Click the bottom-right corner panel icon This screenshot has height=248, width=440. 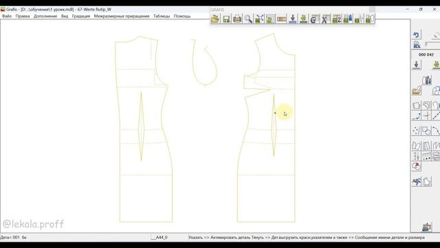(427, 227)
